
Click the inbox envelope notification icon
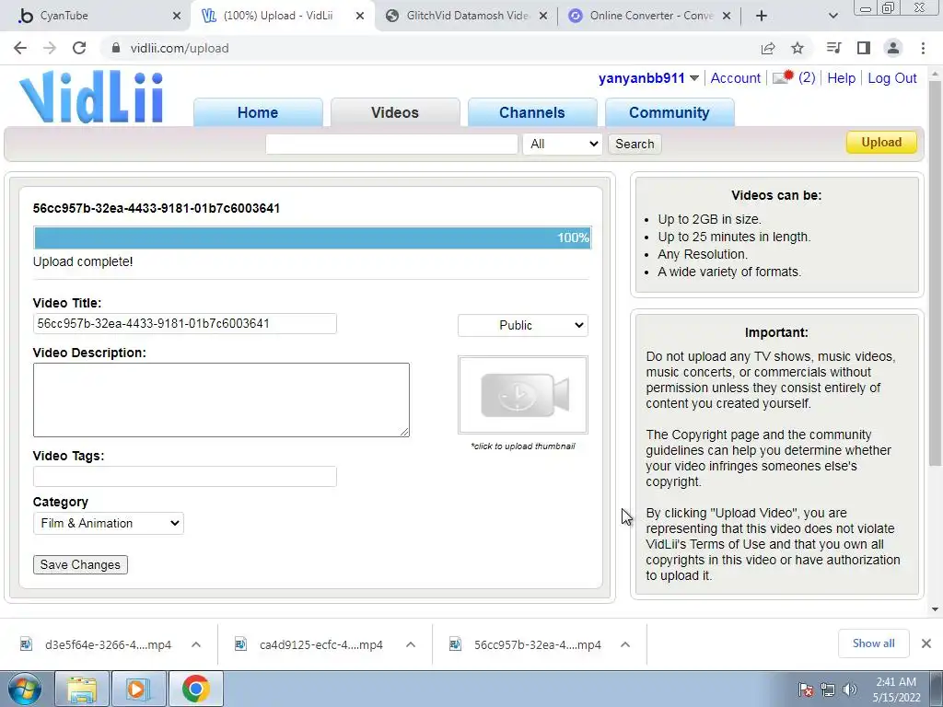click(x=783, y=77)
